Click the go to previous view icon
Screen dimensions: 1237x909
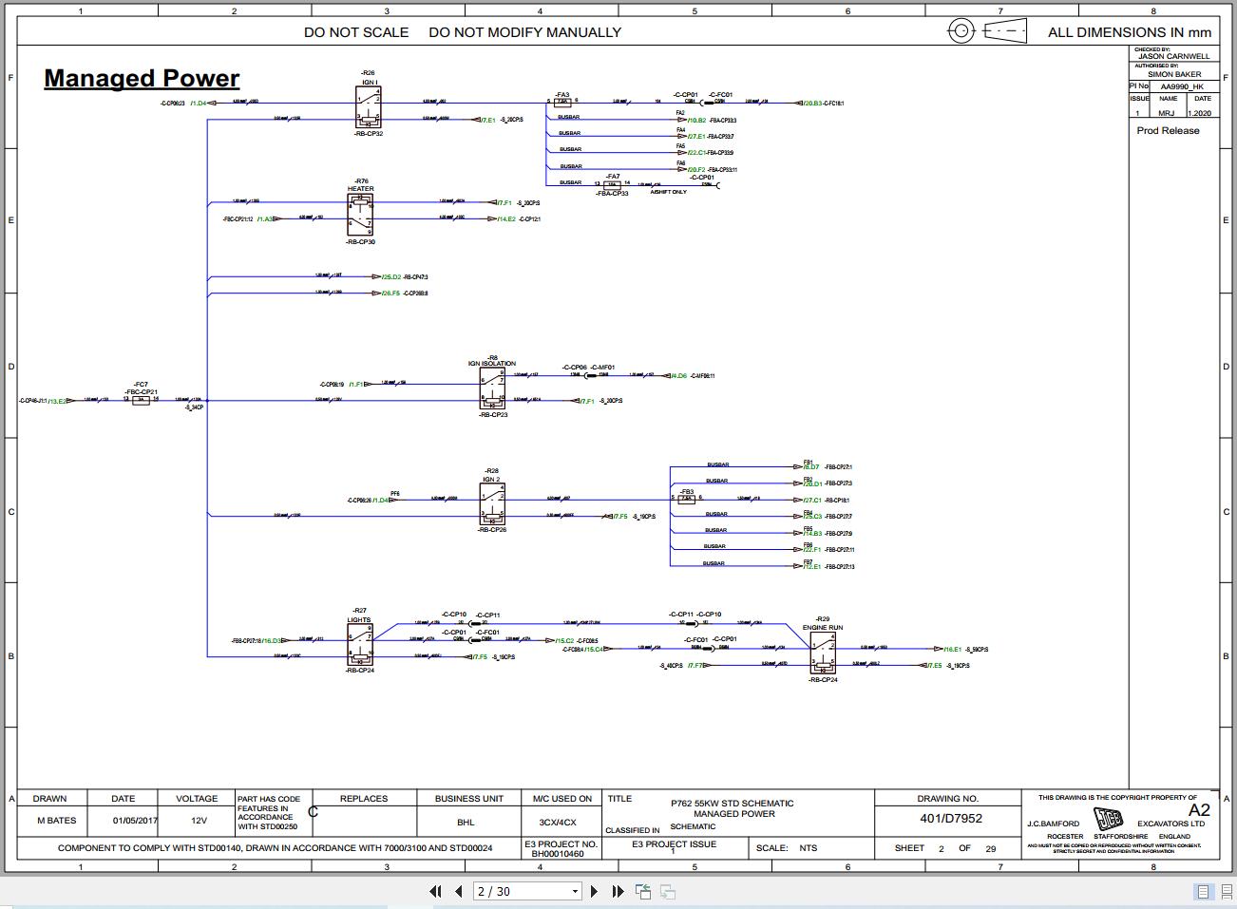pos(643,891)
